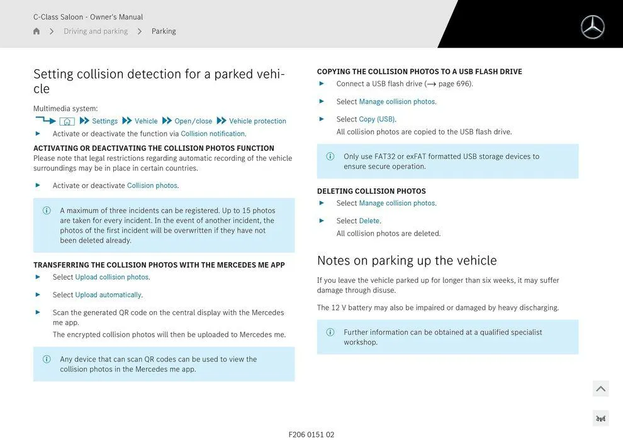Click the Copy (USB) link

(x=377, y=119)
